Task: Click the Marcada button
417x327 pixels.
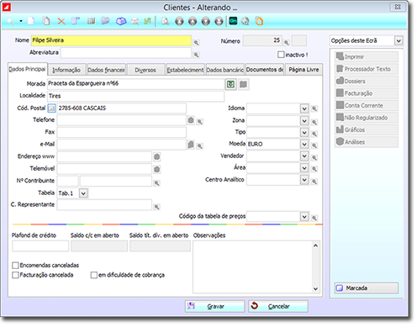Action: coord(367,288)
